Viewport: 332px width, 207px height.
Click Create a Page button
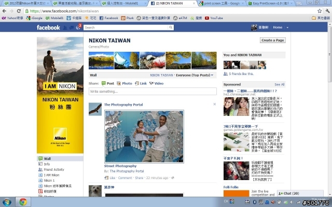pos(273,40)
